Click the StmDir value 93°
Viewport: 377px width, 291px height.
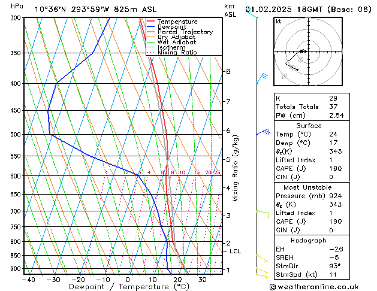point(334,266)
